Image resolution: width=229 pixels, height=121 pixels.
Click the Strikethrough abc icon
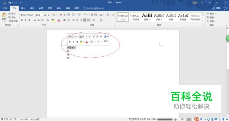tap(35, 20)
